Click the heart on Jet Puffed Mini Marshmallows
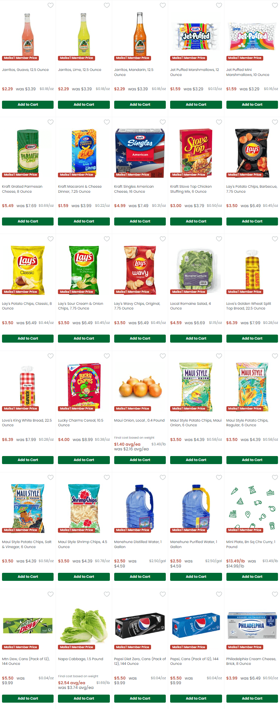The image size is (280, 709). pos(275,5)
